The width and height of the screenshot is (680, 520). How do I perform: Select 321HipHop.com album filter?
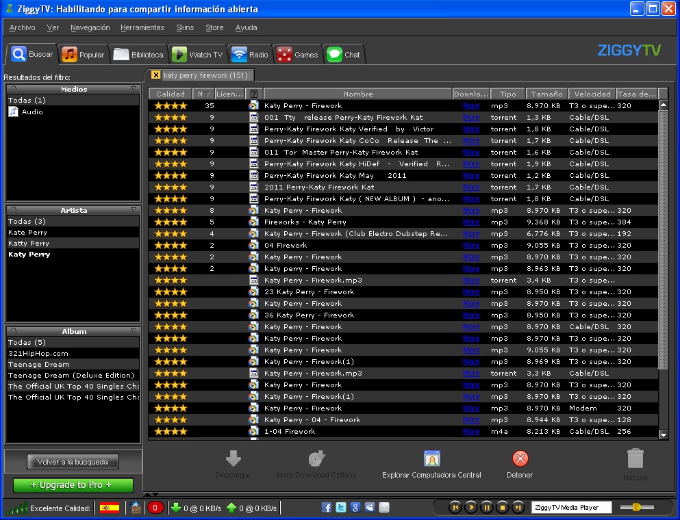coord(38,353)
